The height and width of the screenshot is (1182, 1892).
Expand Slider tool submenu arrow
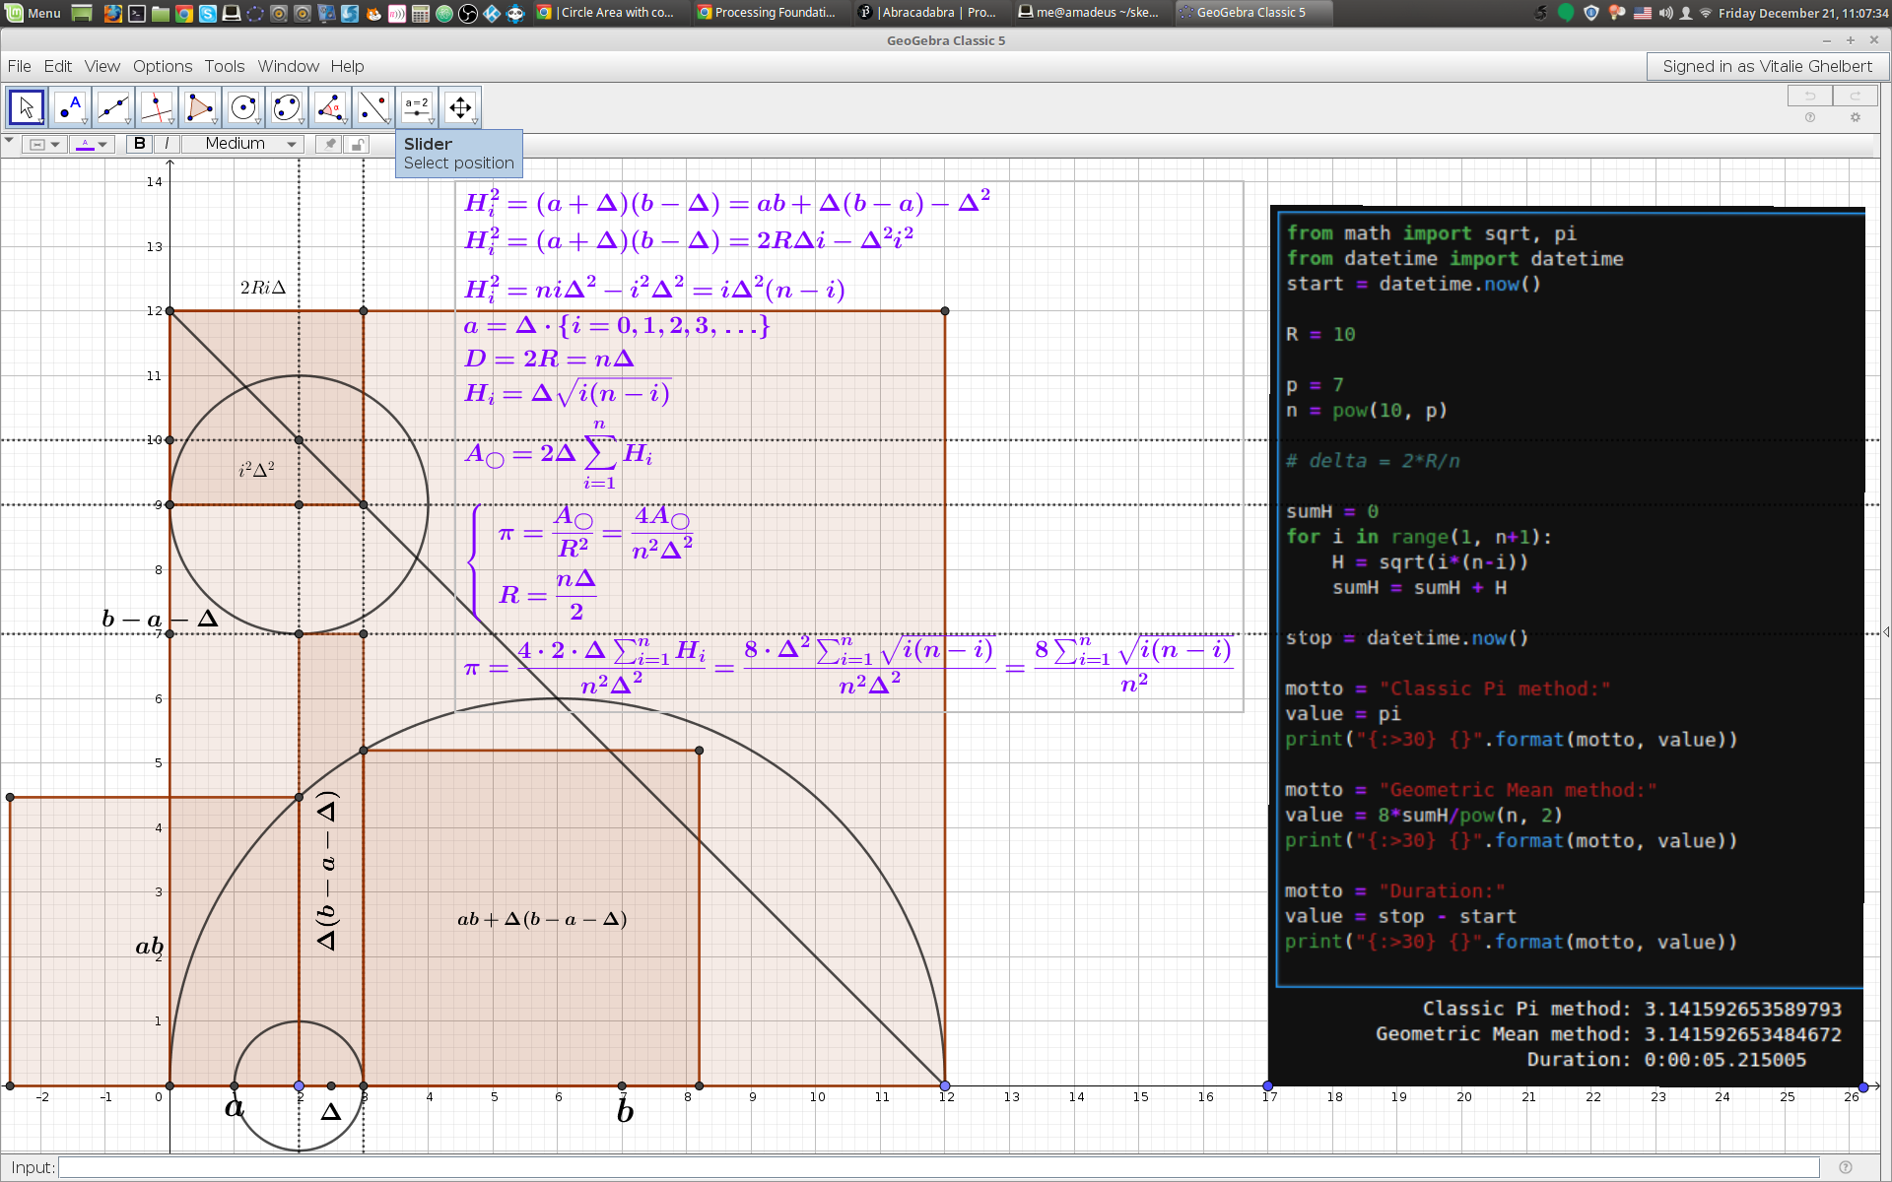(x=432, y=122)
